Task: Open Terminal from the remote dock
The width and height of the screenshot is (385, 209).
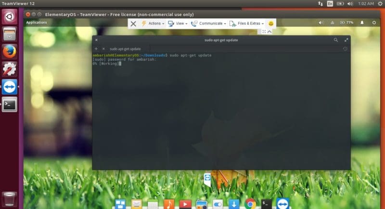Action: tap(267, 204)
